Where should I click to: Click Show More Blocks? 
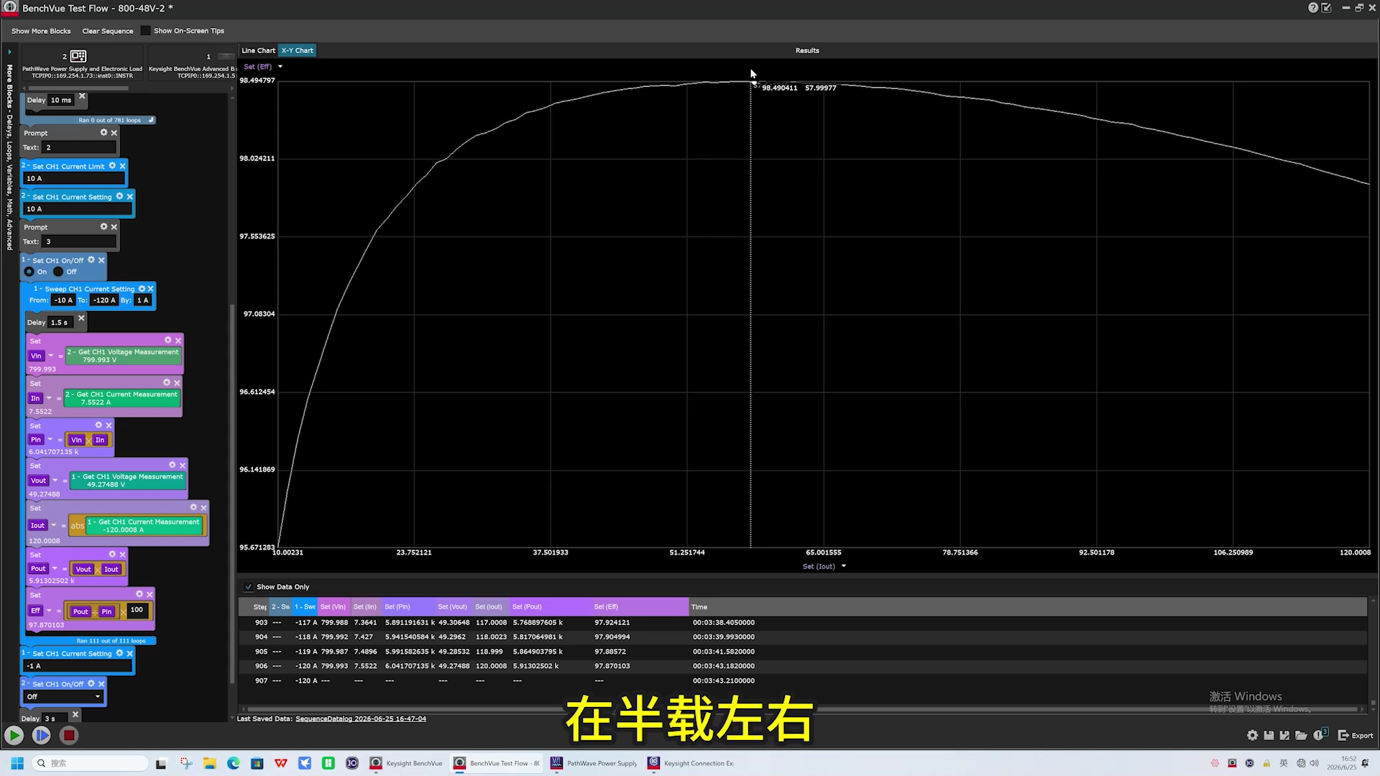tap(41, 31)
